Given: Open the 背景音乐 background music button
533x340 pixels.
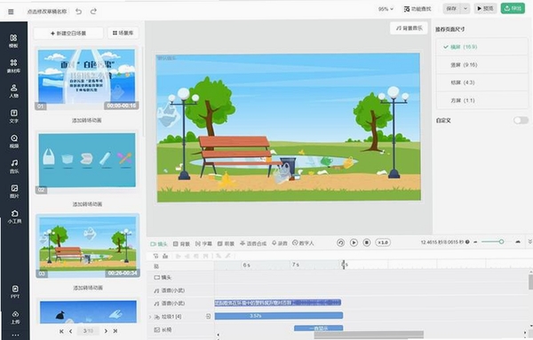Looking at the screenshot, I should coord(409,28).
